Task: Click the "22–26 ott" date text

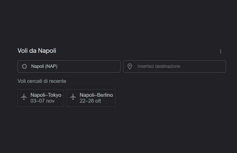Action: point(90,101)
